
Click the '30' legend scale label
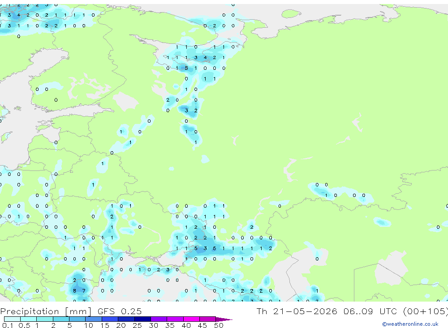(x=153, y=325)
